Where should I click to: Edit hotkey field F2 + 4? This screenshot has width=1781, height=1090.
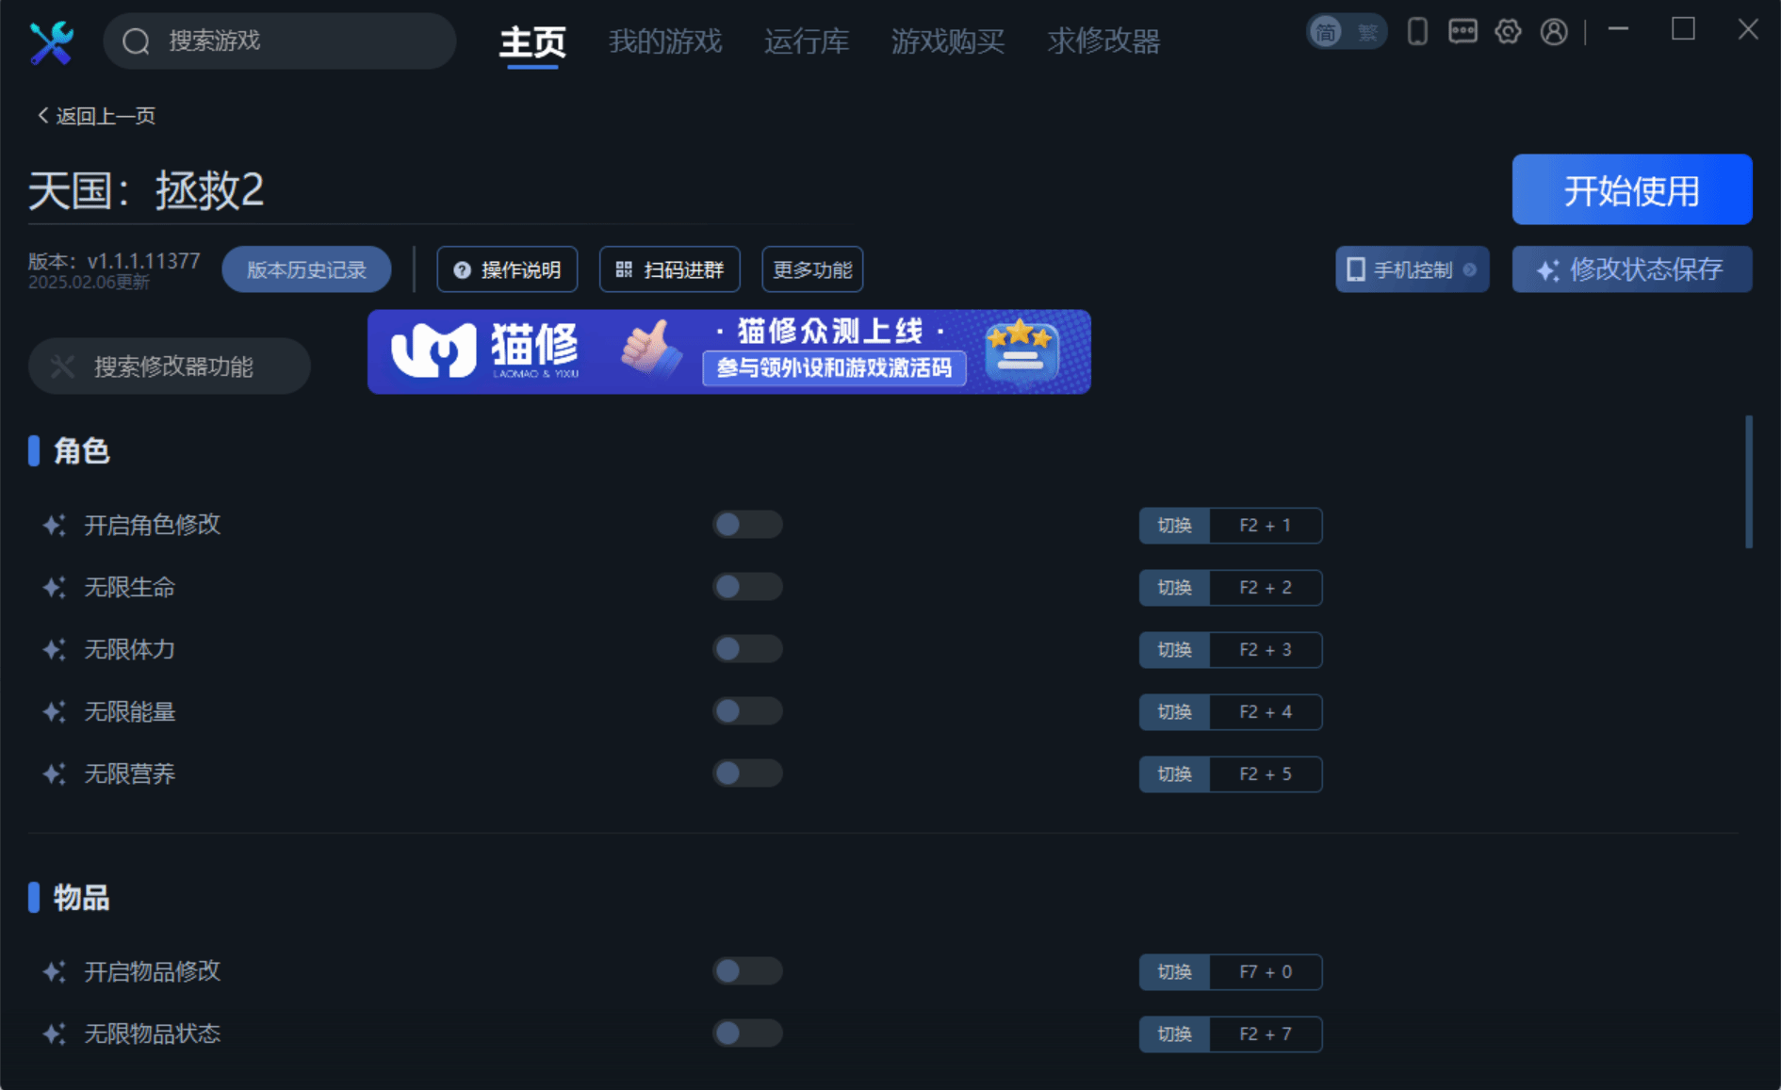pos(1266,712)
